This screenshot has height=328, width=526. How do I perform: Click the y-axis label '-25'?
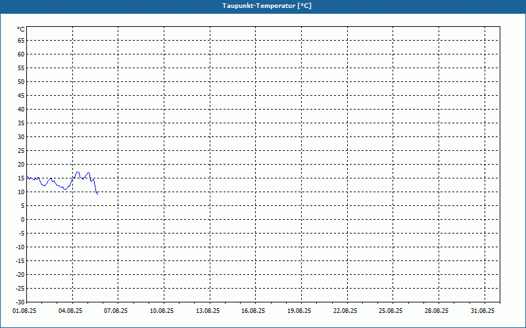[x=20, y=288]
